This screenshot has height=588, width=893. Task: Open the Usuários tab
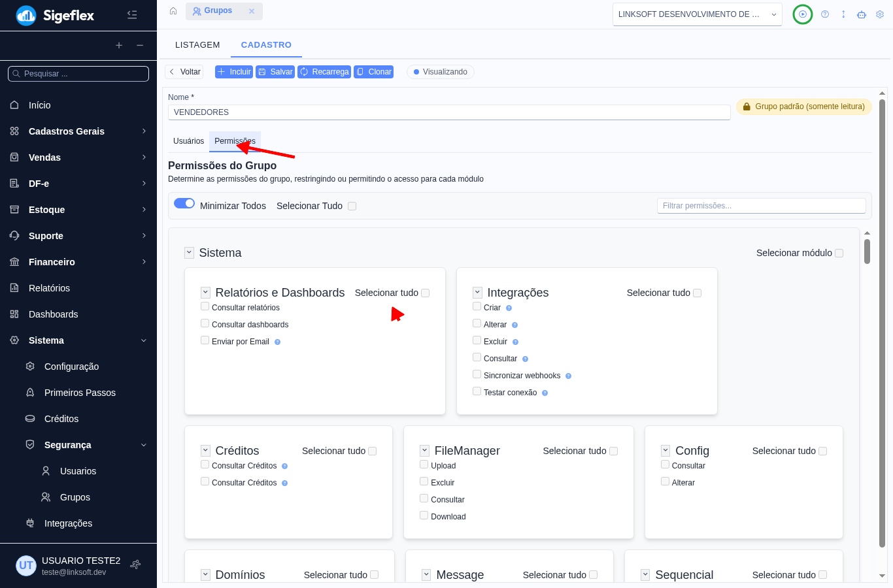[x=188, y=141]
